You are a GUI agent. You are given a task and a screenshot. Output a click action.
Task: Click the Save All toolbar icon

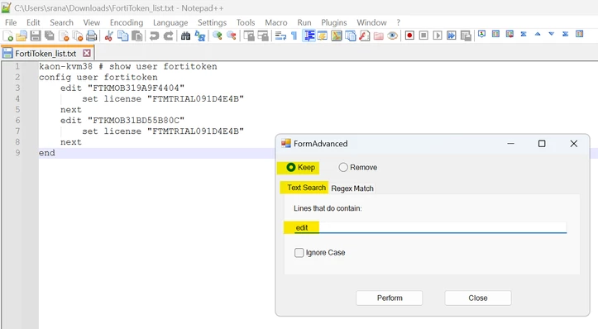click(x=50, y=36)
